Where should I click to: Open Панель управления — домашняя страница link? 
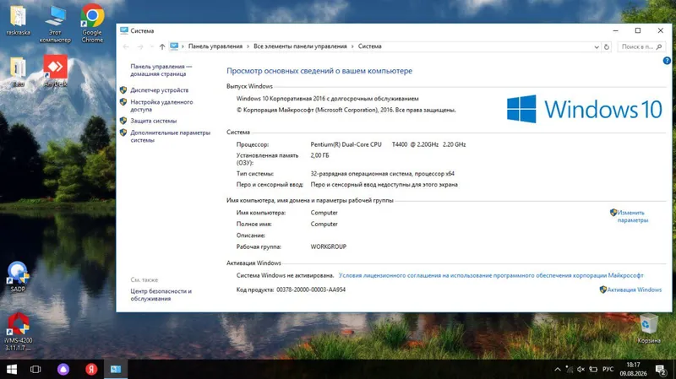tap(161, 70)
